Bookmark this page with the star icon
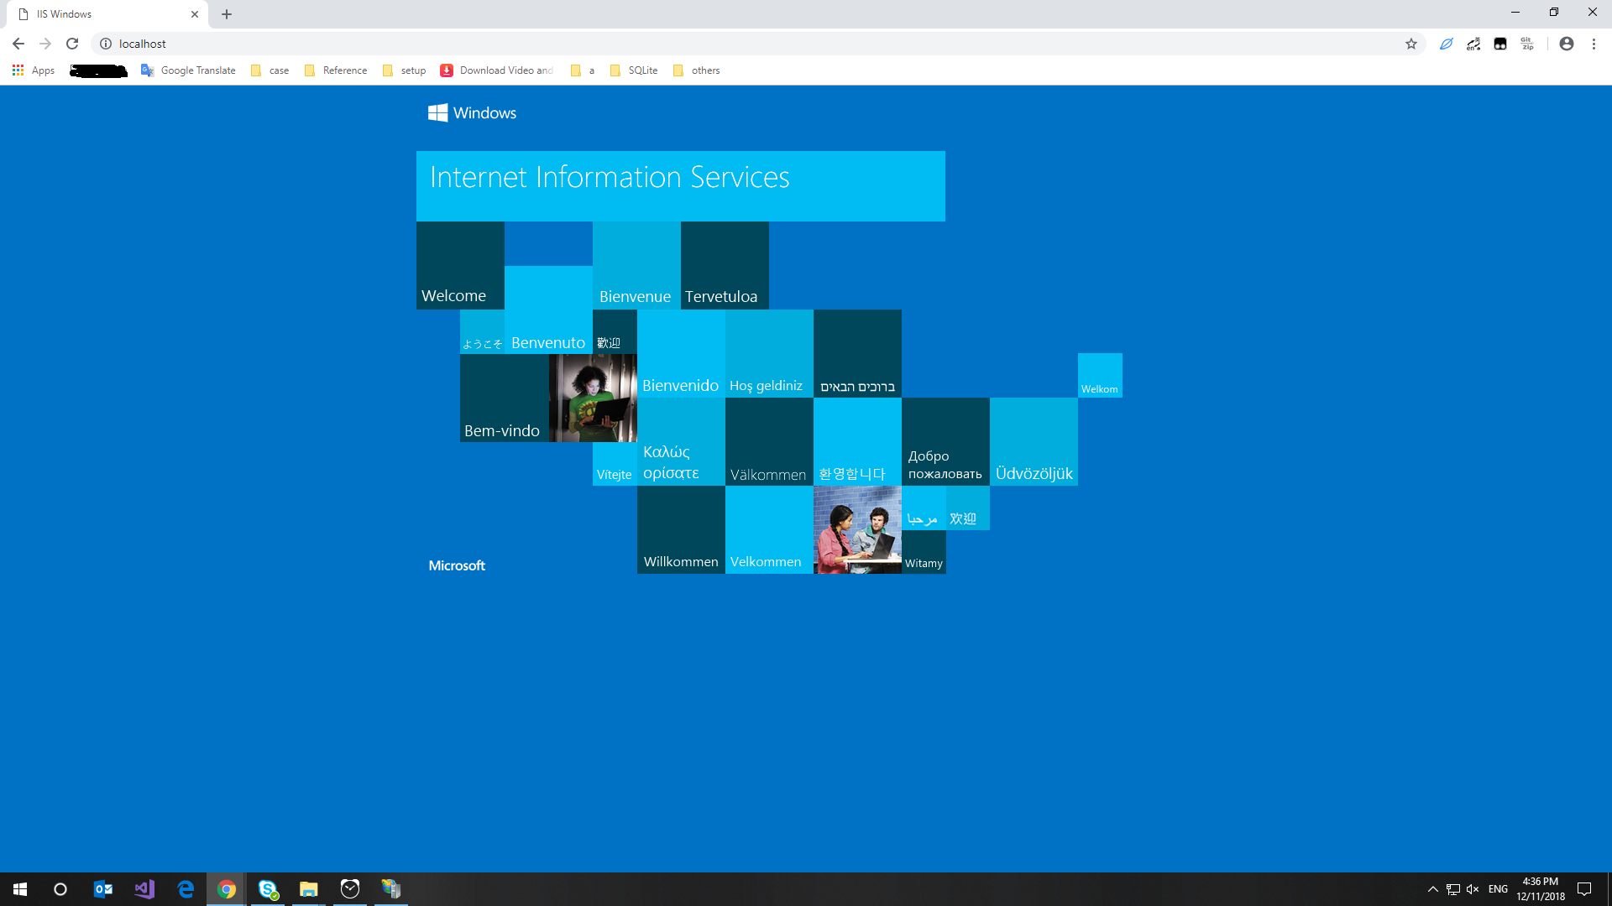This screenshot has width=1612, height=906. pyautogui.click(x=1411, y=44)
